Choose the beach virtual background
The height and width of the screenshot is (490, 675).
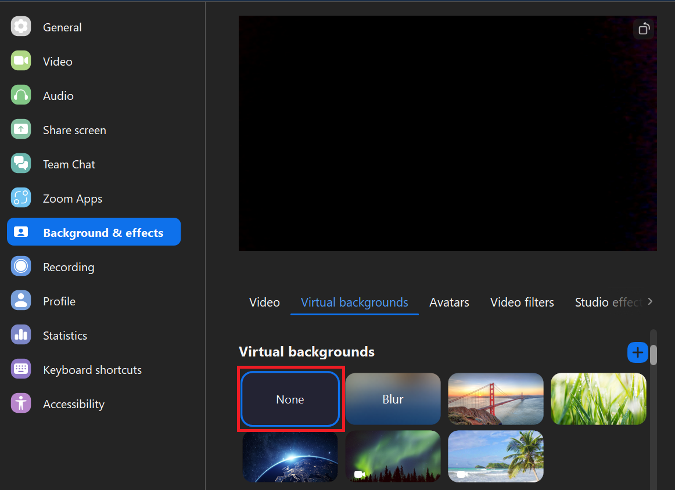[x=496, y=456]
